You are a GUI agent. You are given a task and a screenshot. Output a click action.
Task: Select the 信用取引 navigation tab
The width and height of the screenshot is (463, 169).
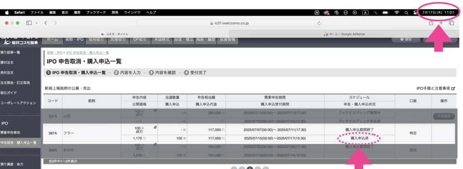(97, 39)
